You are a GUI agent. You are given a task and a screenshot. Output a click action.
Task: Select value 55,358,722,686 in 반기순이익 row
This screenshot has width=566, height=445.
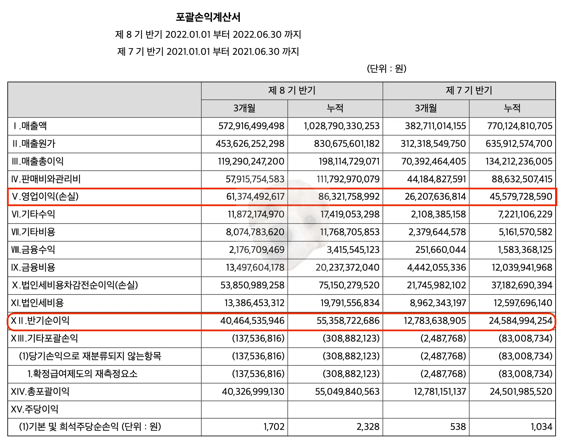pos(348,321)
